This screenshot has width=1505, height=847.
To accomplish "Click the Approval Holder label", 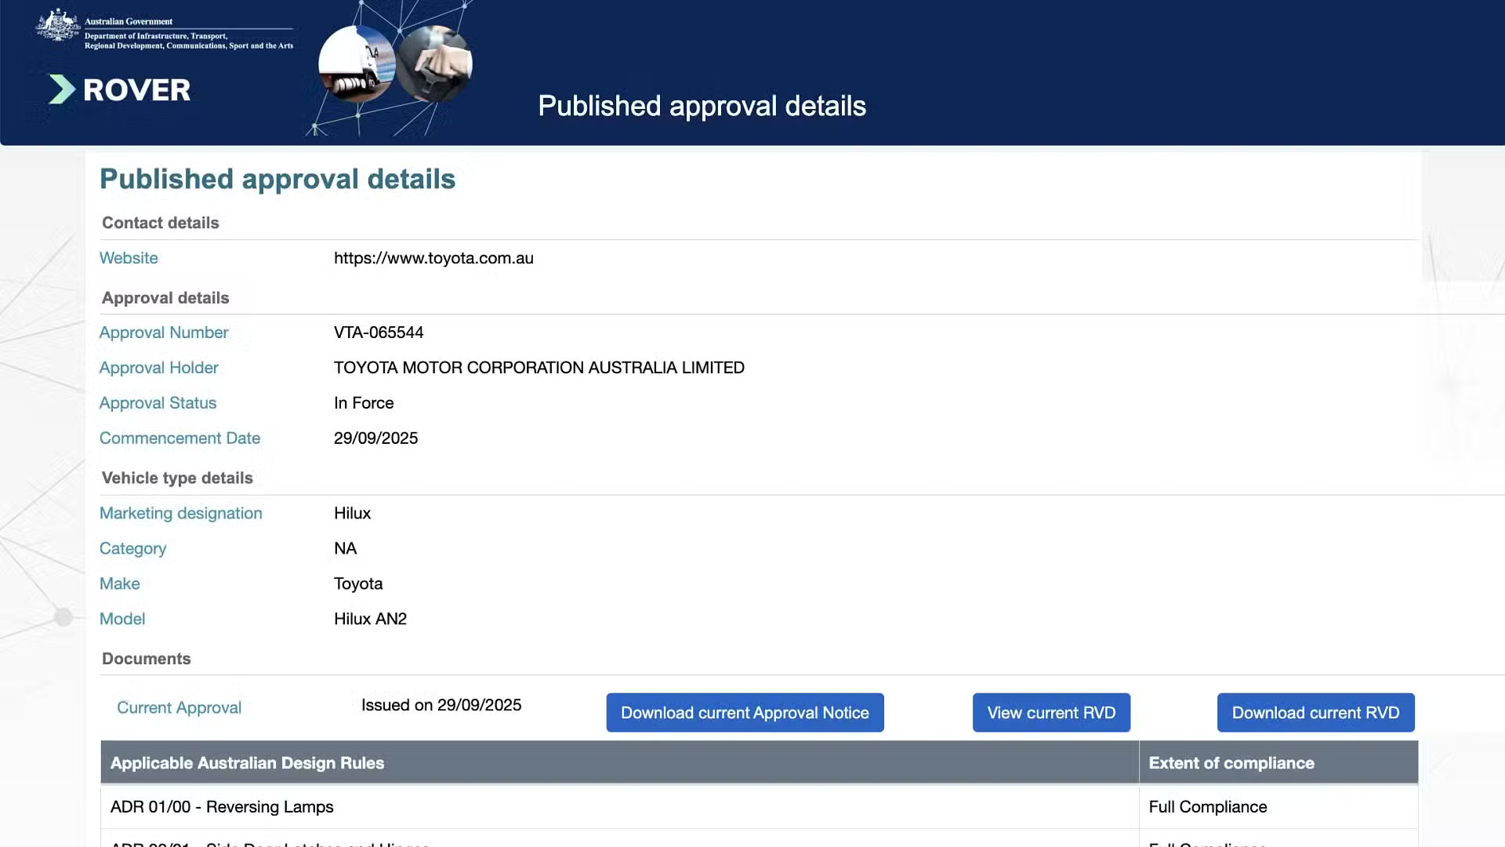I will (x=158, y=368).
